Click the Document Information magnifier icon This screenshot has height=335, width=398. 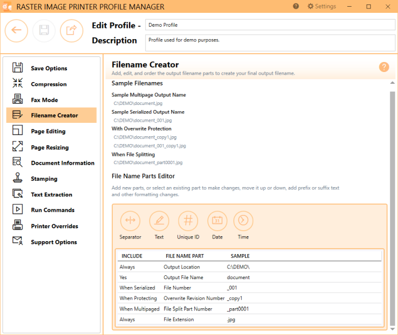17,162
